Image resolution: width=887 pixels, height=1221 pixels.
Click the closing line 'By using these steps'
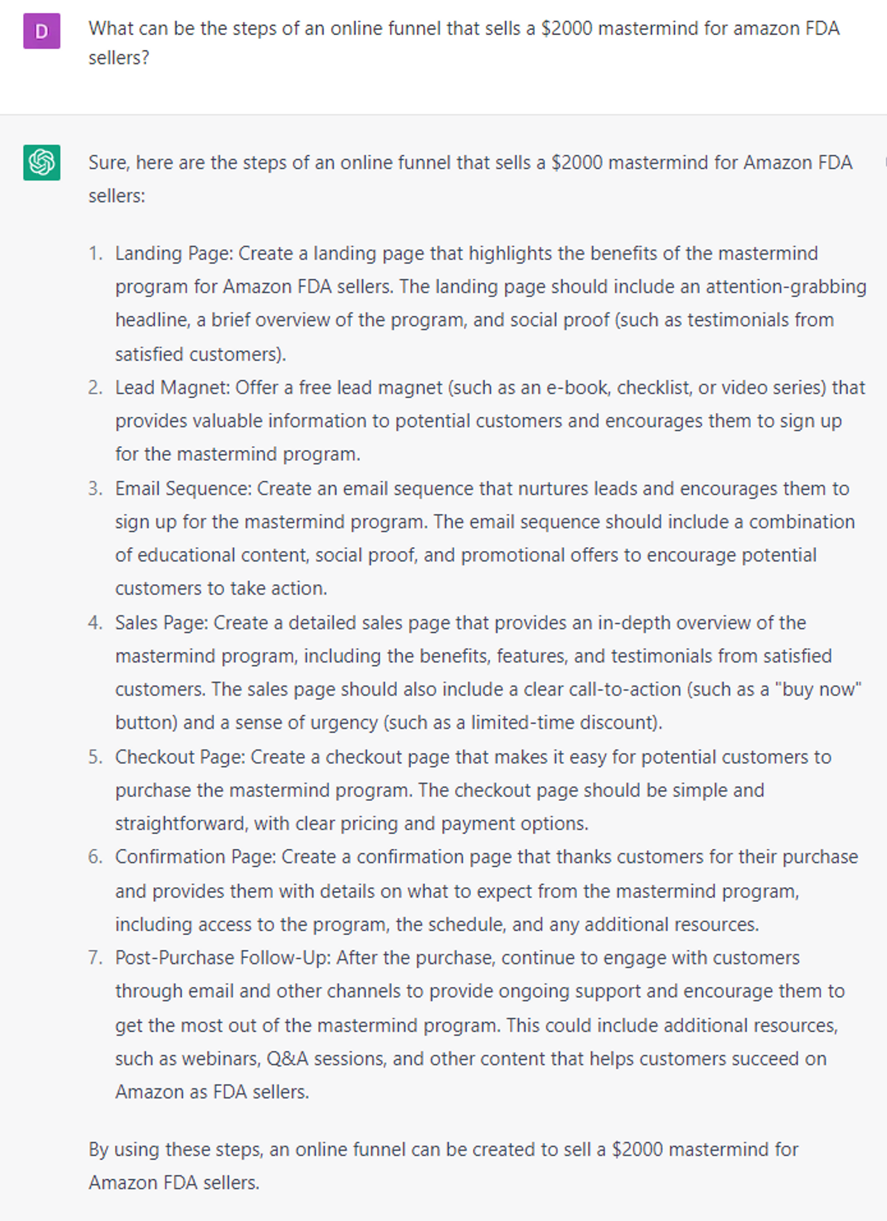tap(444, 1165)
